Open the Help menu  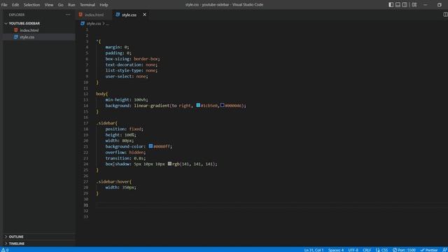pyautogui.click(x=104, y=5)
